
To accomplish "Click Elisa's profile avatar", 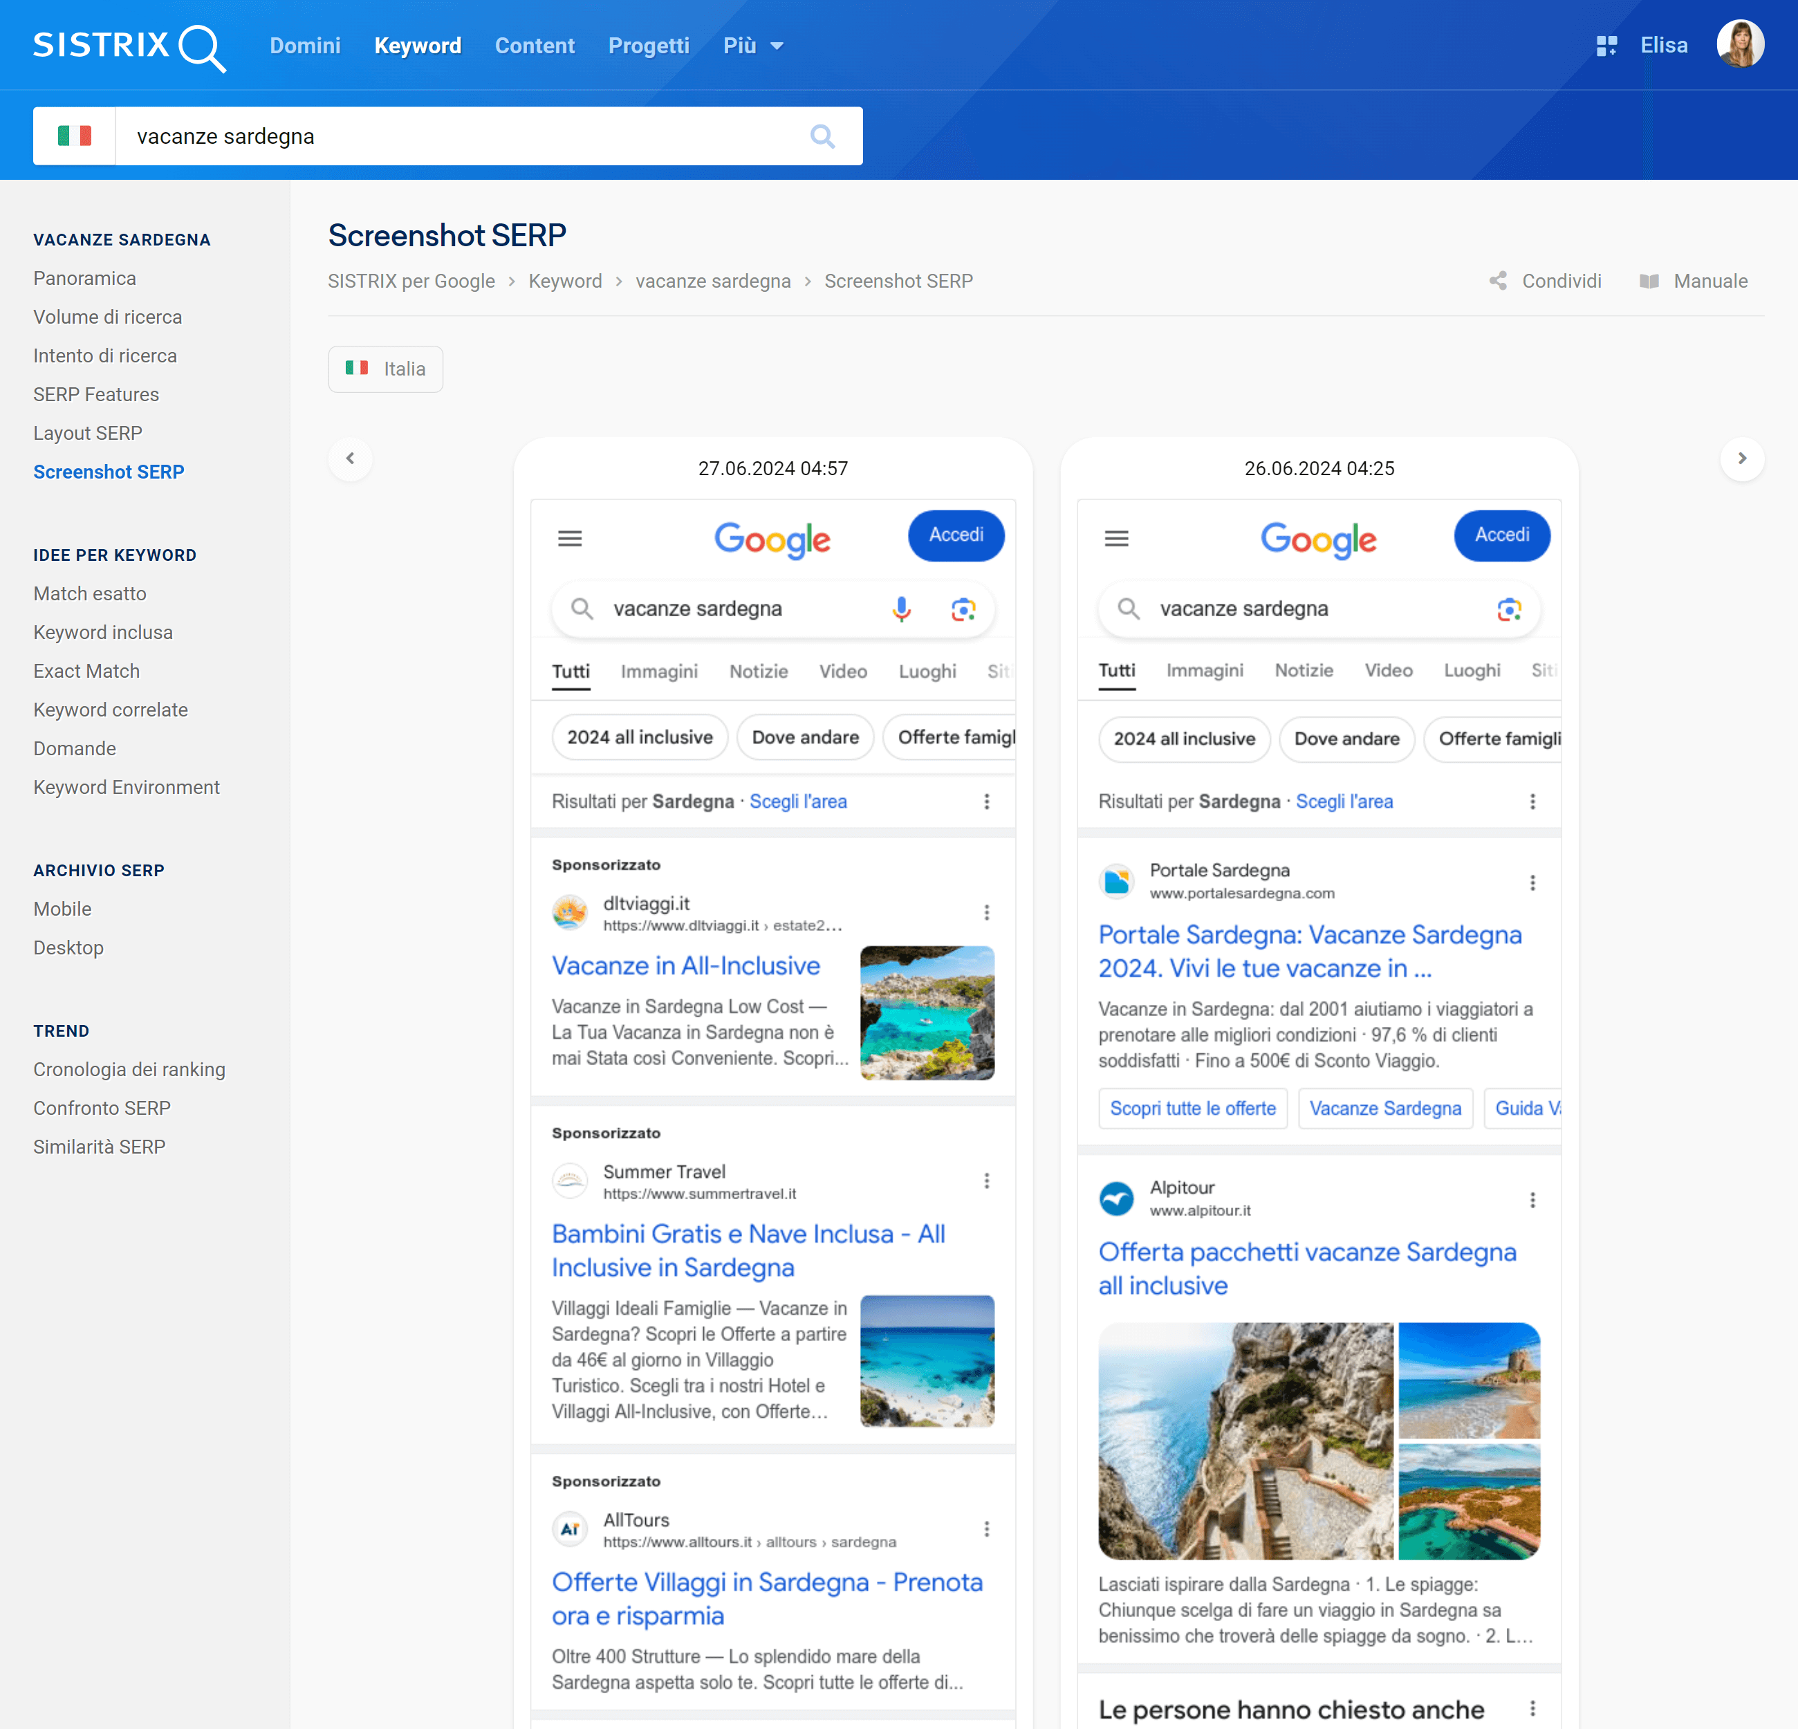I will 1739,44.
